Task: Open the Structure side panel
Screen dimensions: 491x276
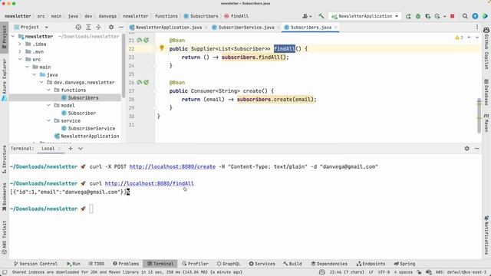Action: [x=5, y=159]
